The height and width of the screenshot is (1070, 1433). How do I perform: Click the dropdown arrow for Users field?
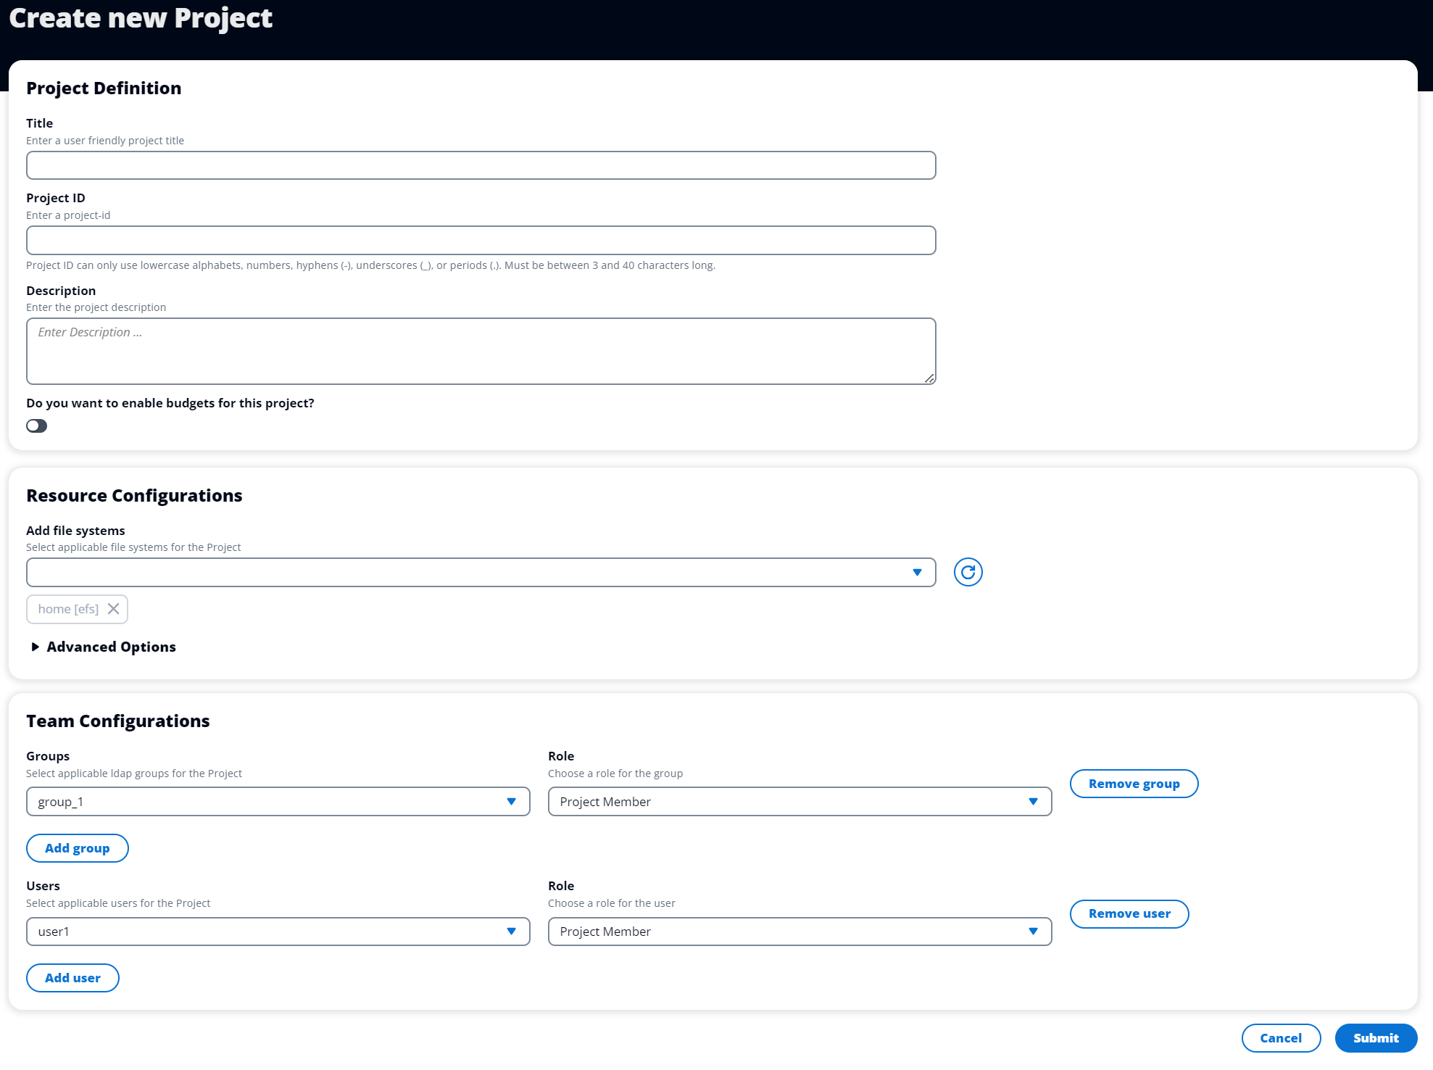pyautogui.click(x=510, y=931)
